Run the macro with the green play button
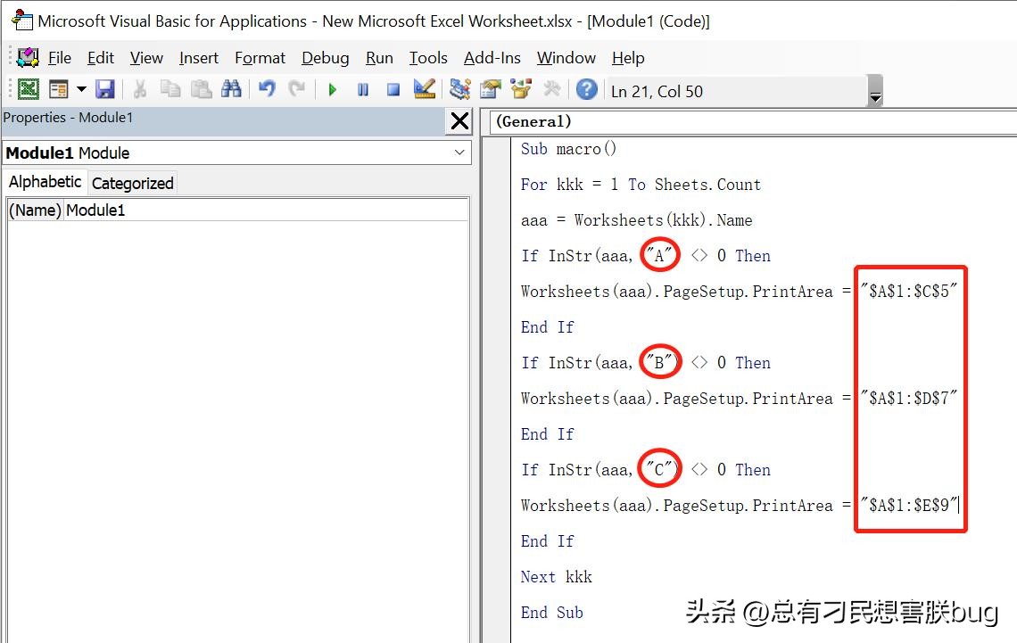 [x=333, y=89]
